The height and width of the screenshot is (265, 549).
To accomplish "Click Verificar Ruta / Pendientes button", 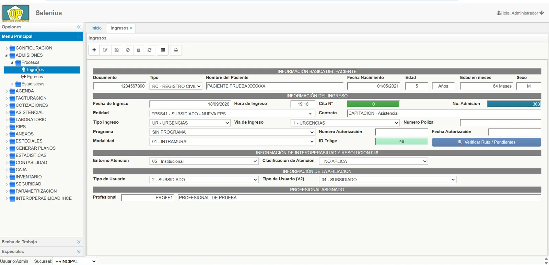I will pos(487,142).
